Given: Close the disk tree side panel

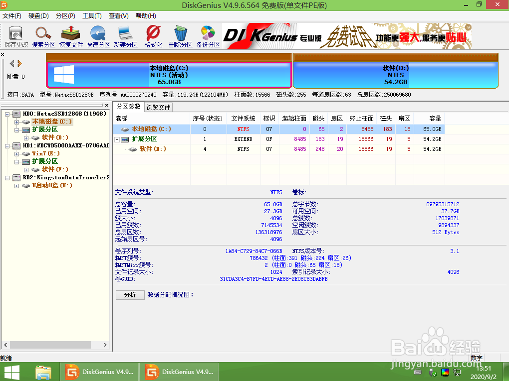Looking at the screenshot, I should [x=107, y=105].
